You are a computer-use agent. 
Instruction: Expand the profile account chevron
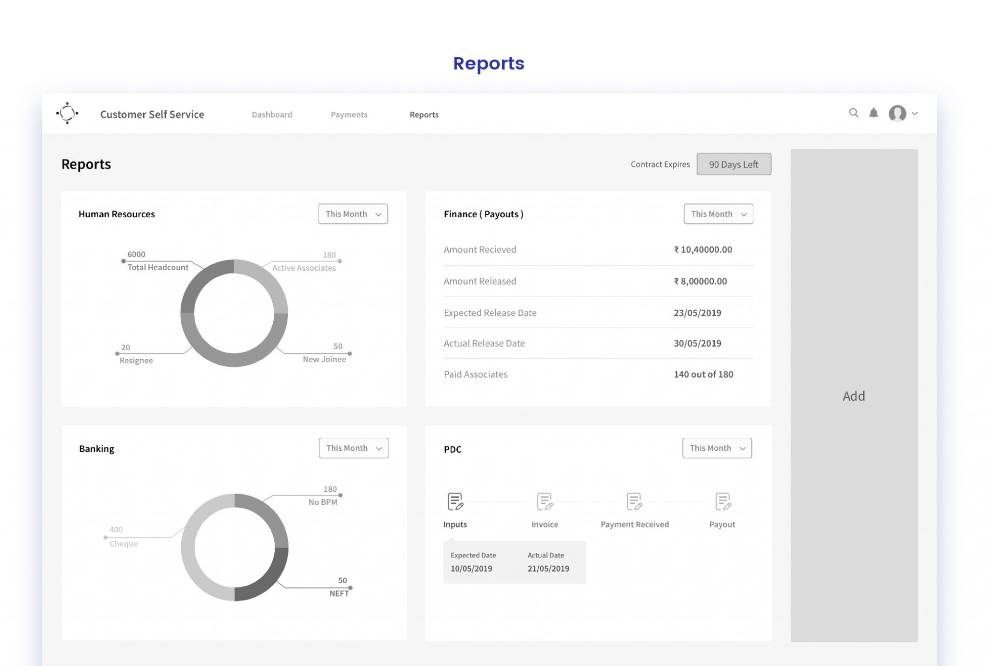coord(914,114)
